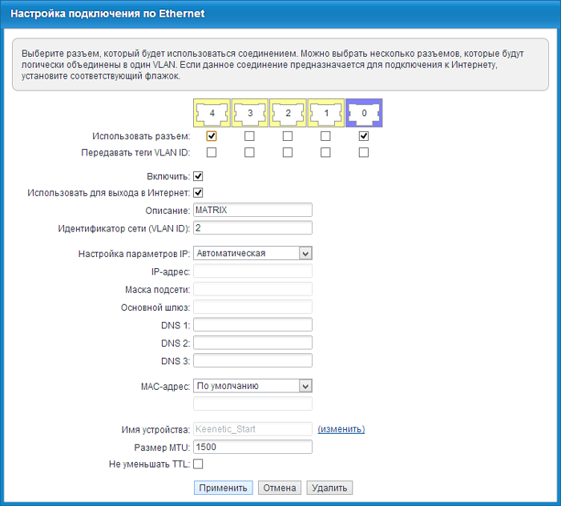Enable VLAN ID tags for port 2
Image resolution: width=561 pixels, height=506 pixels.
(288, 153)
